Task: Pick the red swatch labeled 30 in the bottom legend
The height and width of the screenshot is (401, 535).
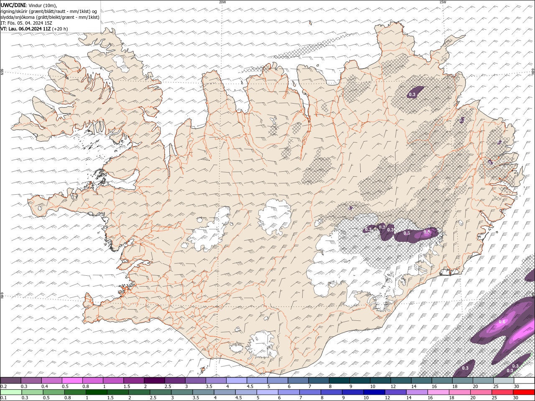Action: tap(524, 392)
